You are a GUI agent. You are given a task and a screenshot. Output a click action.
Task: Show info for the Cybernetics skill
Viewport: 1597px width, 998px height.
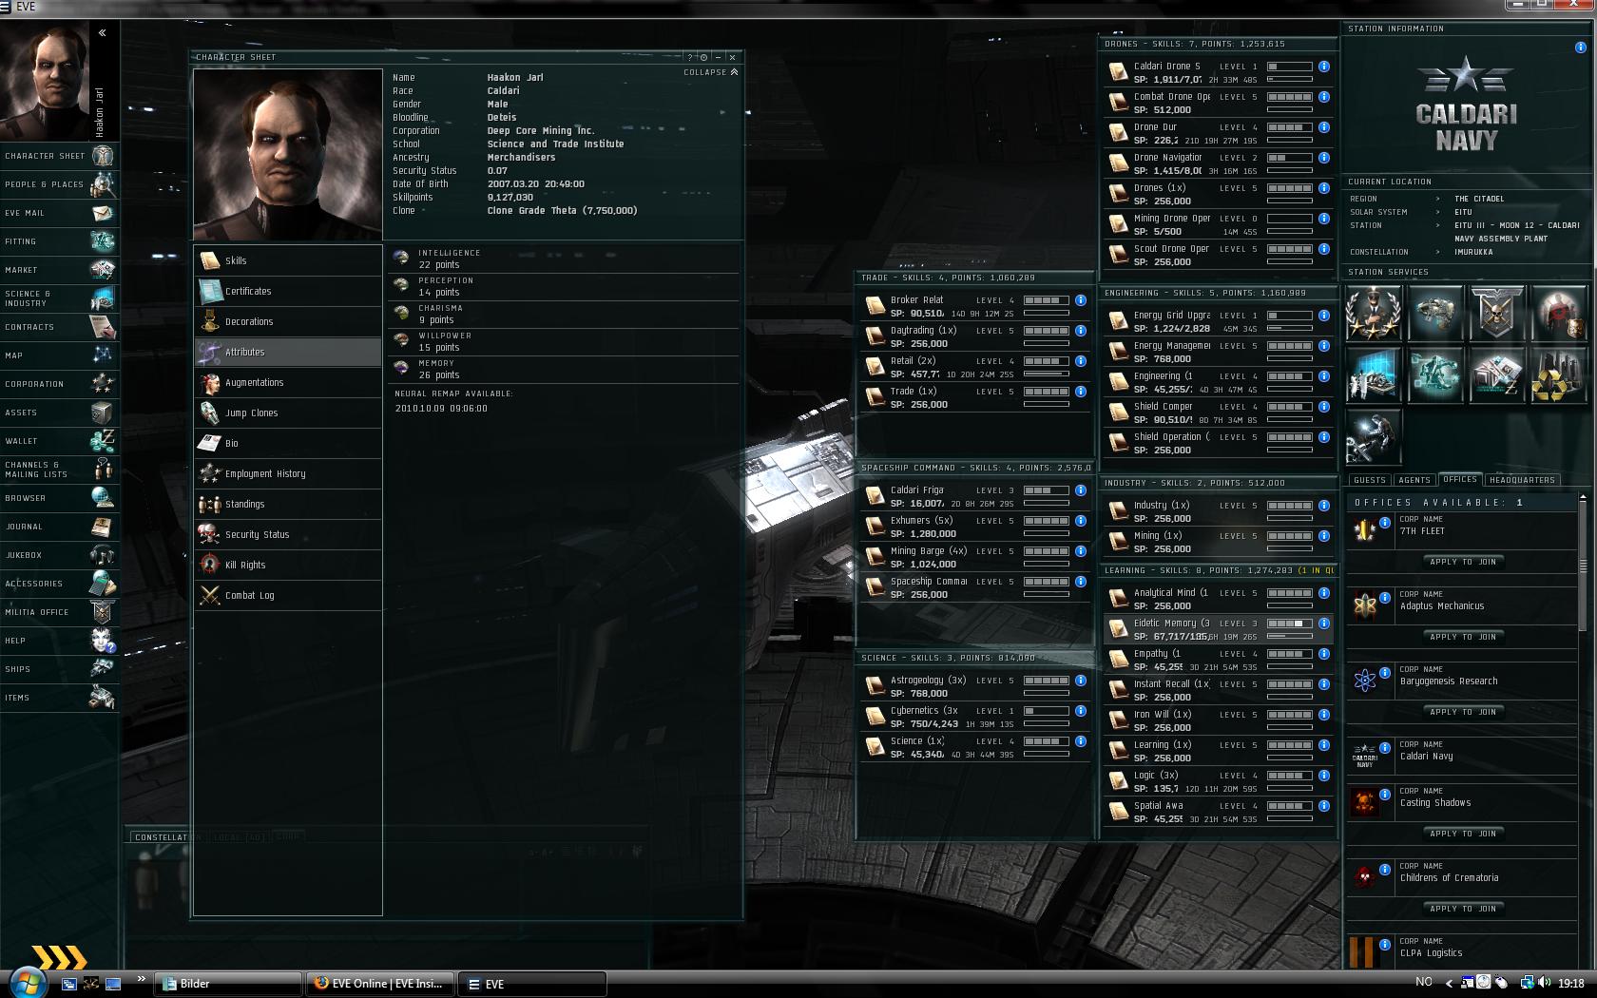[1081, 711]
